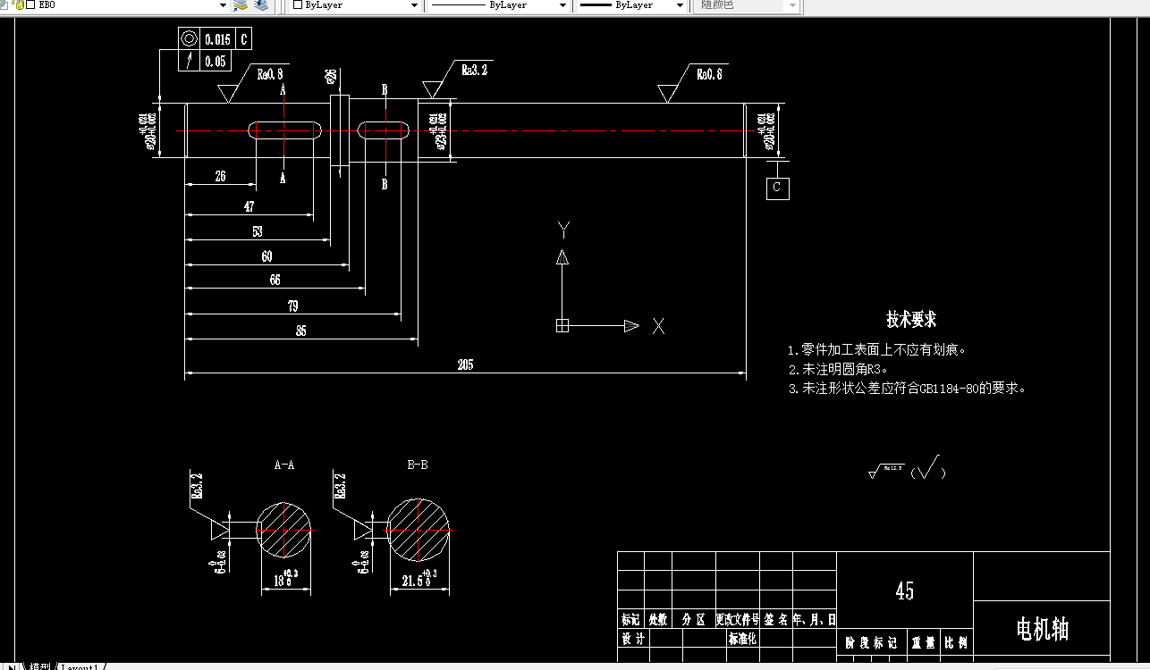1150x670 pixels.
Task: Select the 26 dimension text
Action: (220, 177)
